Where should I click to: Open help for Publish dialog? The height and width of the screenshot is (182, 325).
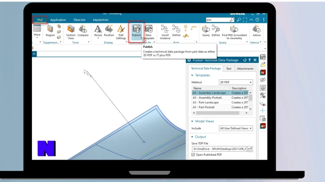[249, 60]
